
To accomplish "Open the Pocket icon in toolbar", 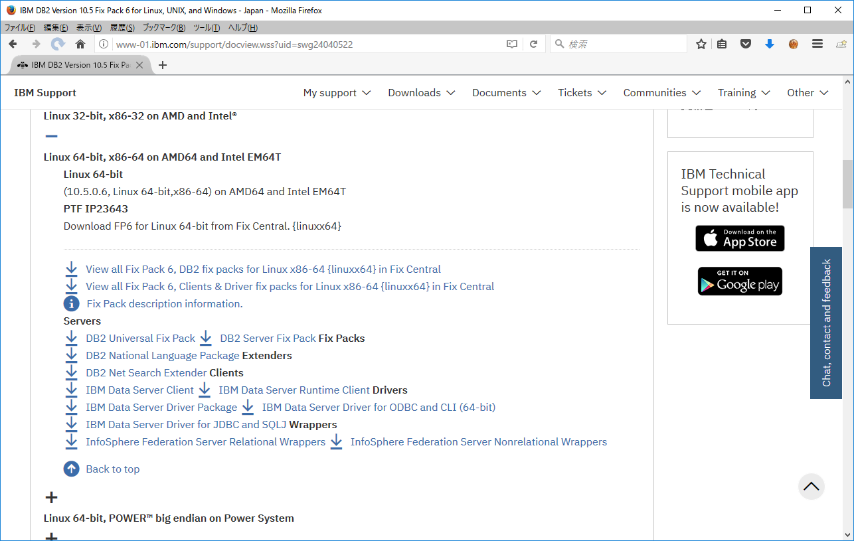I will [746, 44].
